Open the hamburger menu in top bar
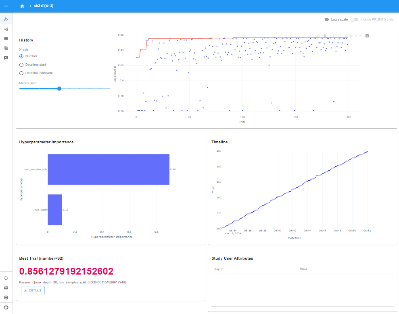 [6, 6]
